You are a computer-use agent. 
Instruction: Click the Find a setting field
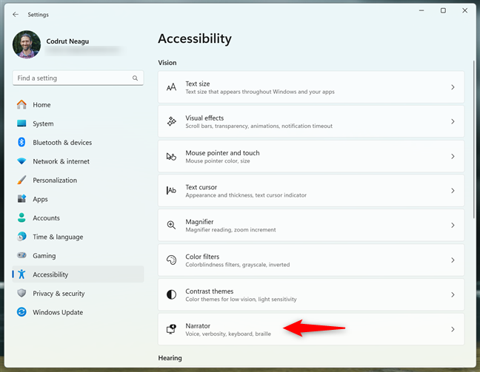point(78,78)
